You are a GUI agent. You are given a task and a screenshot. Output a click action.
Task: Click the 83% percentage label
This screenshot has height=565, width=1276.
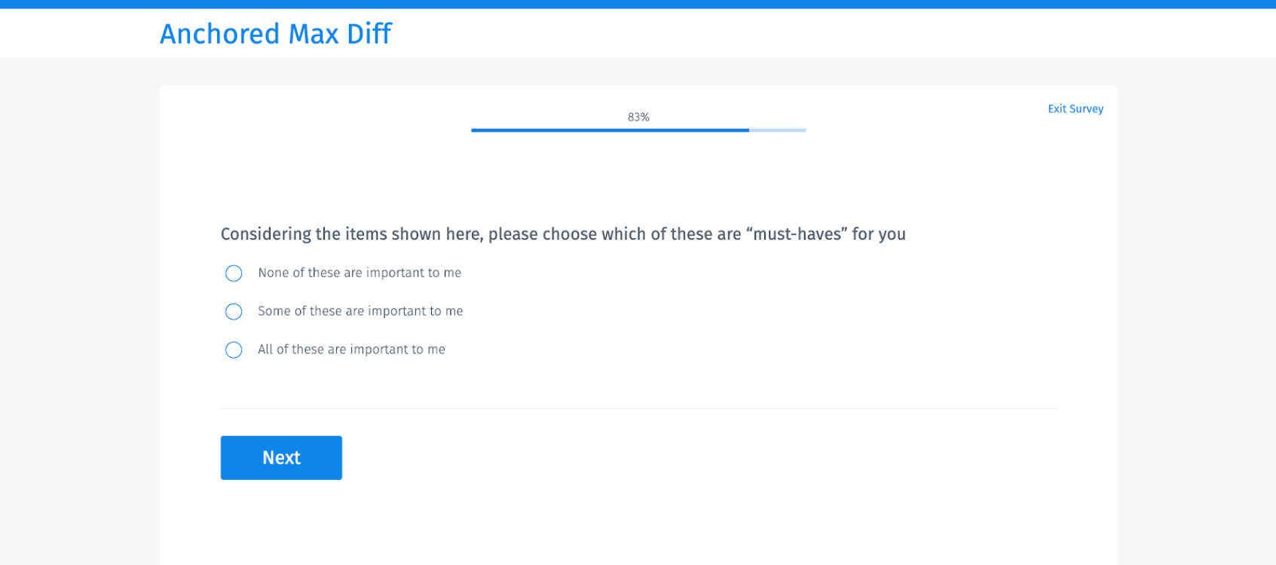click(x=638, y=117)
